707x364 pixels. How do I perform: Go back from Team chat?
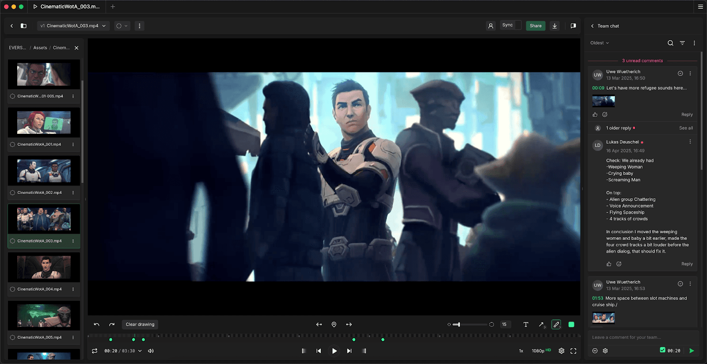[593, 26]
